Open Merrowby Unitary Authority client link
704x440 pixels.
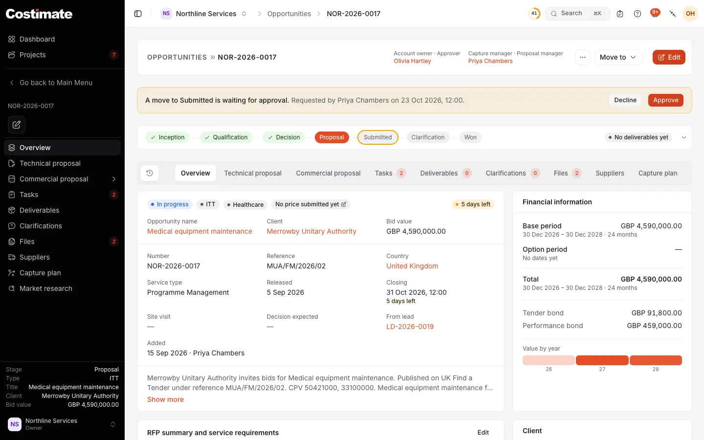(311, 231)
